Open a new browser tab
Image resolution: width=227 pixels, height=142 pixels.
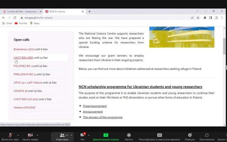pyautogui.click(x=90, y=11)
